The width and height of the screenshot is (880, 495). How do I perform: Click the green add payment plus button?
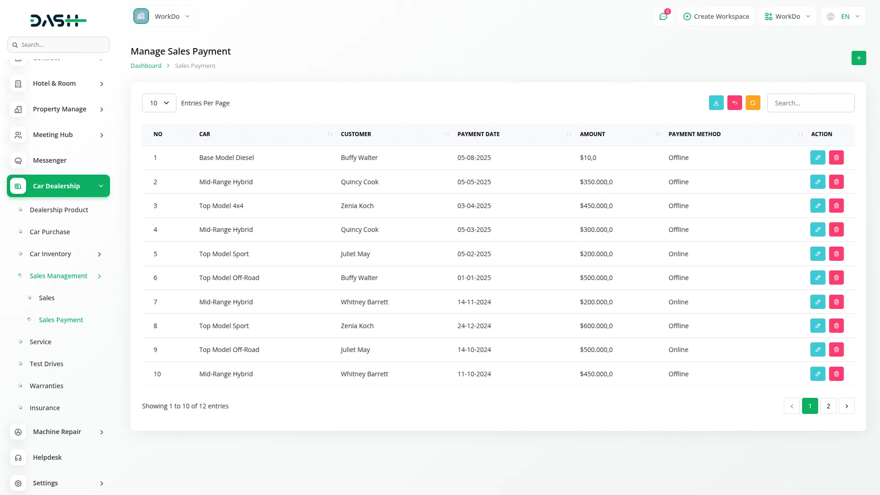click(x=858, y=58)
